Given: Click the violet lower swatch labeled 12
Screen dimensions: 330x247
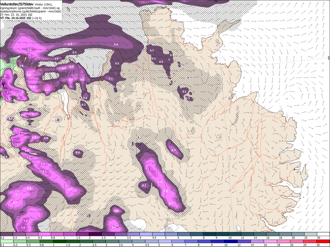Looking at the screenshot, I should pyautogui.click(x=245, y=242).
